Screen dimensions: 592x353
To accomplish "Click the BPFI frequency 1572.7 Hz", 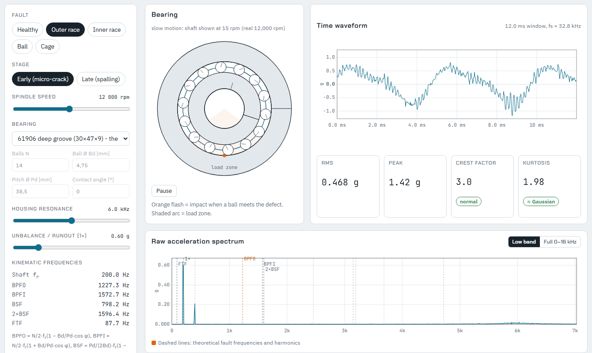I will tap(114, 295).
